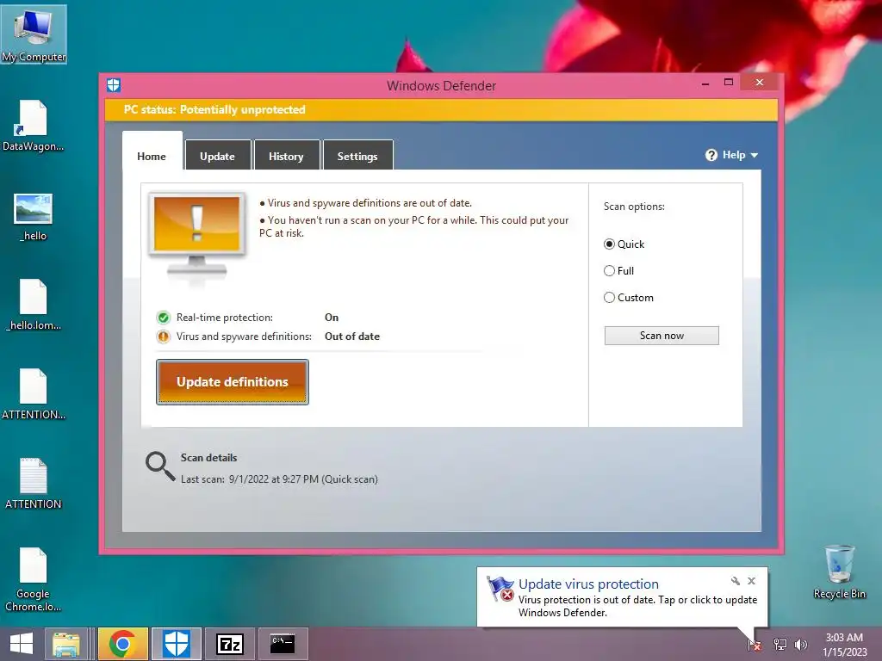Click the Real-time protection: label
The width and height of the screenshot is (882, 661).
(x=225, y=318)
